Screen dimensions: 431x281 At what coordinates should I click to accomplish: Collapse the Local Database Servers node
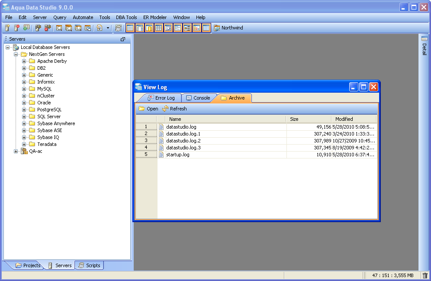(x=8, y=47)
